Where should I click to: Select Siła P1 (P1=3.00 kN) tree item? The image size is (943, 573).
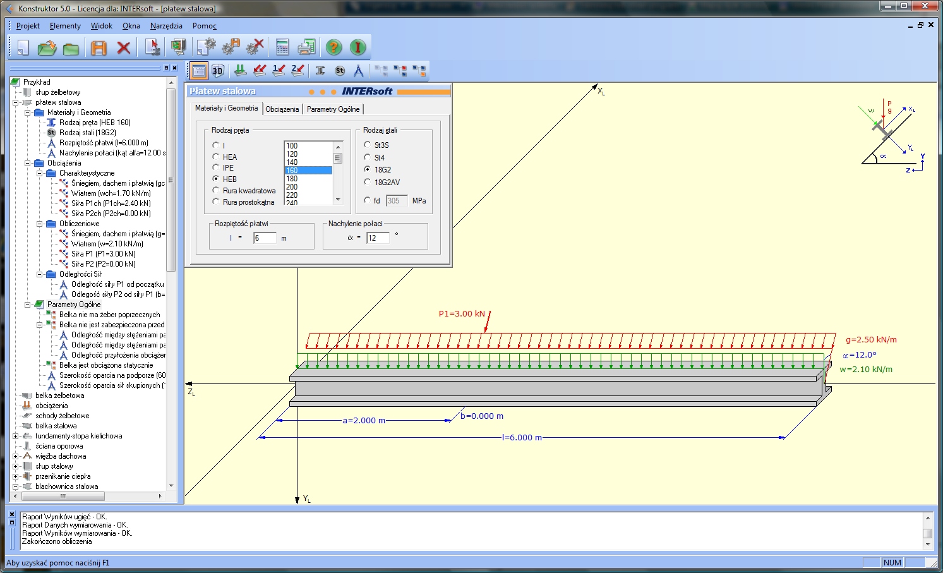pyautogui.click(x=104, y=254)
